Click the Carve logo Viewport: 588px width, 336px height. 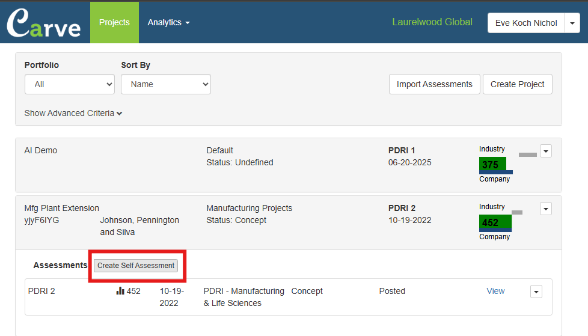click(44, 23)
